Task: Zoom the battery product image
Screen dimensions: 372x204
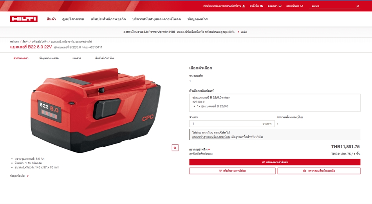Action: point(175,148)
